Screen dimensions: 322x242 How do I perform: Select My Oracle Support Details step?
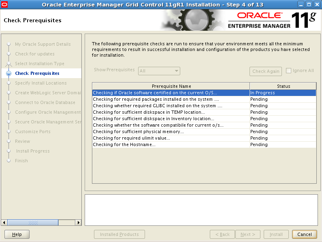43,44
